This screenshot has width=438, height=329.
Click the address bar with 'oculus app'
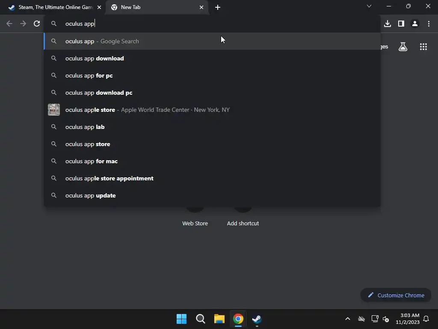pyautogui.click(x=212, y=24)
